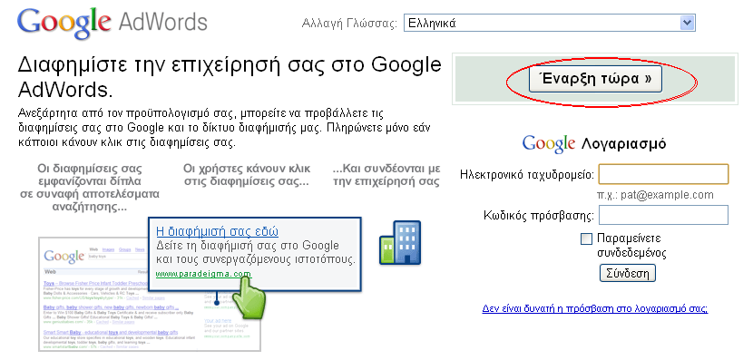Click the www.paradeigma.com green URL
753x360 pixels.
tap(203, 274)
